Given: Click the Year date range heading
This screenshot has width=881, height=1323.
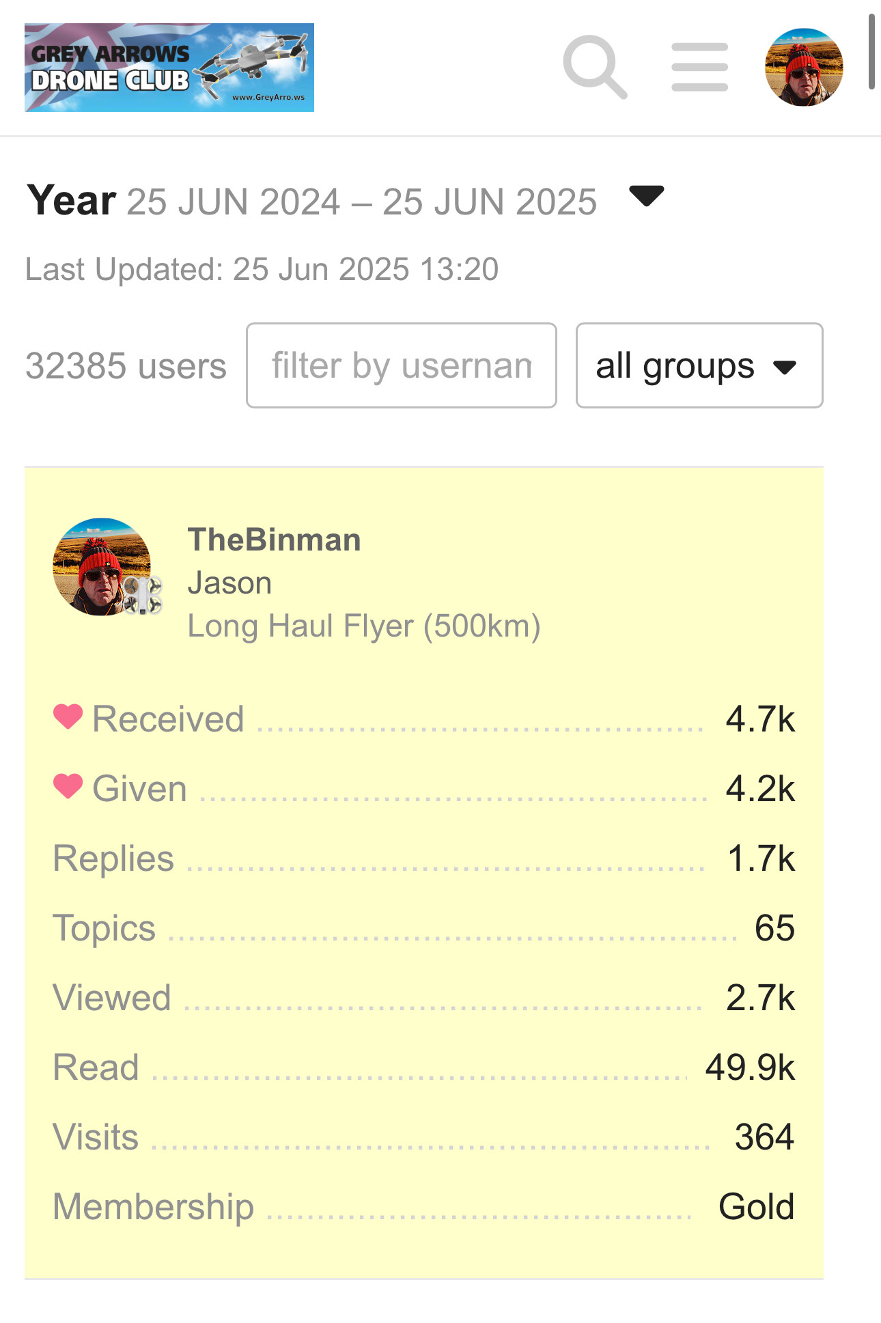Looking at the screenshot, I should [x=311, y=201].
